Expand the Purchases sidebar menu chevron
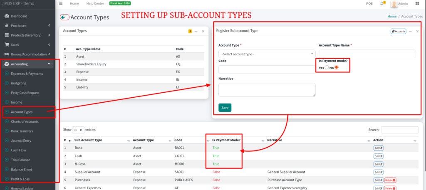 pos(49,25)
